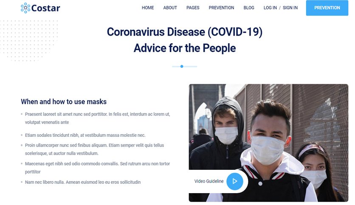The height and width of the screenshot is (205, 355).
Task: Click the masked people photo thumbnail
Action: pos(268,143)
